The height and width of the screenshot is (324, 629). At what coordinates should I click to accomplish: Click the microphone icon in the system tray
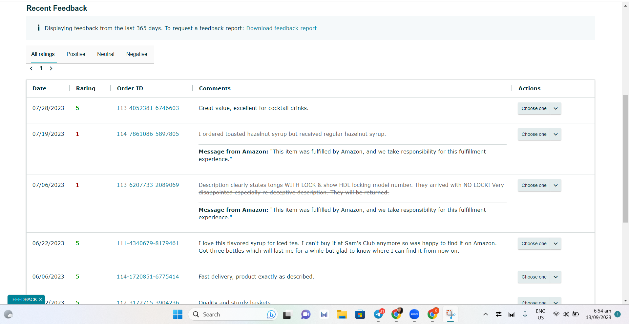click(525, 315)
